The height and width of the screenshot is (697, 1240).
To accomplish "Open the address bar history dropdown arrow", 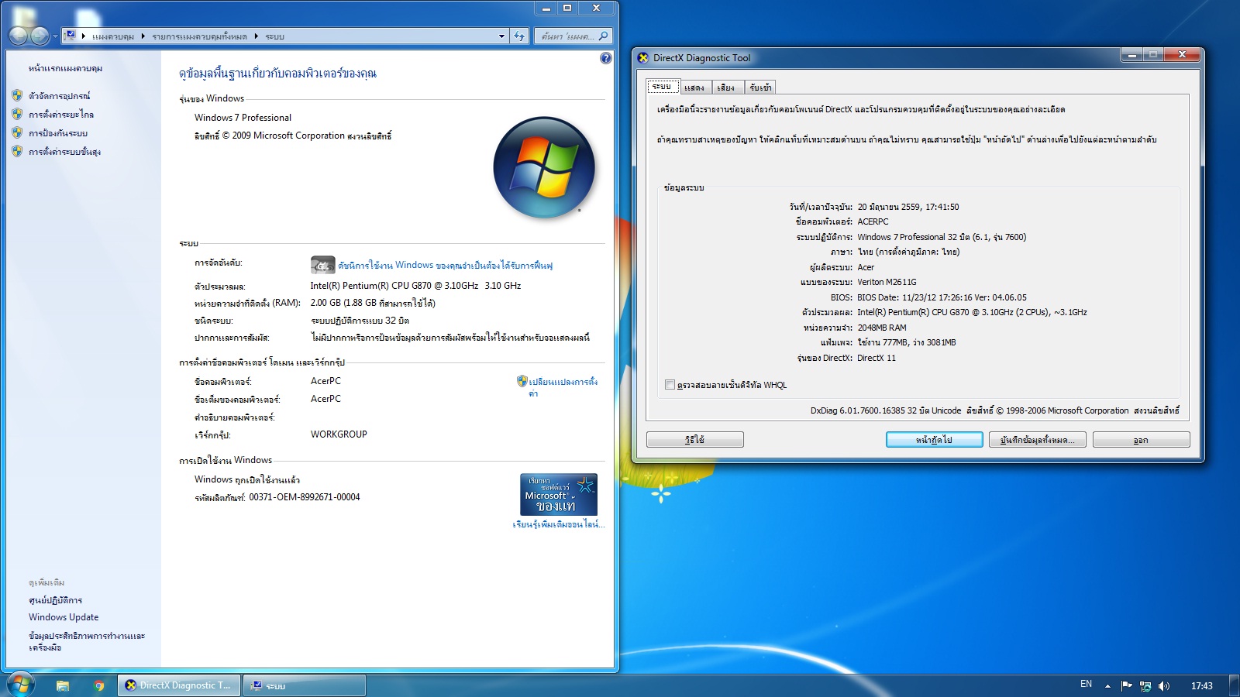I will click(502, 36).
